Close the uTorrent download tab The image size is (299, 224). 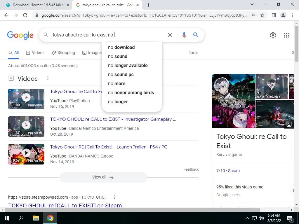[68, 5]
